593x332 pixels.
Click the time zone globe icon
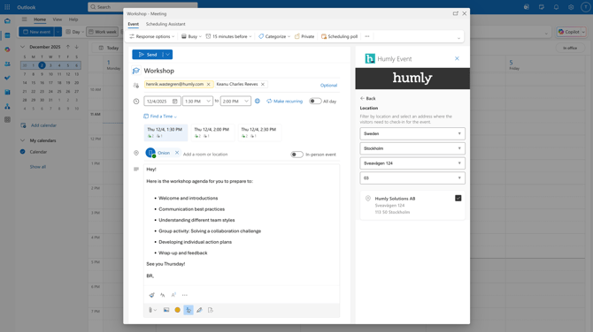point(258,102)
